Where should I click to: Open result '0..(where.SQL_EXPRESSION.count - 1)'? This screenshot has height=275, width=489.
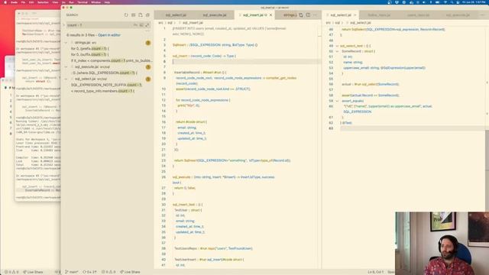pos(105,73)
